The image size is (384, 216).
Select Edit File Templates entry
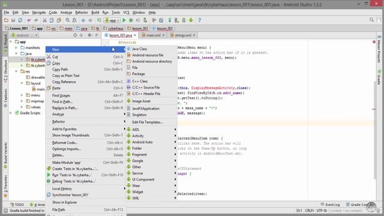click(152, 122)
